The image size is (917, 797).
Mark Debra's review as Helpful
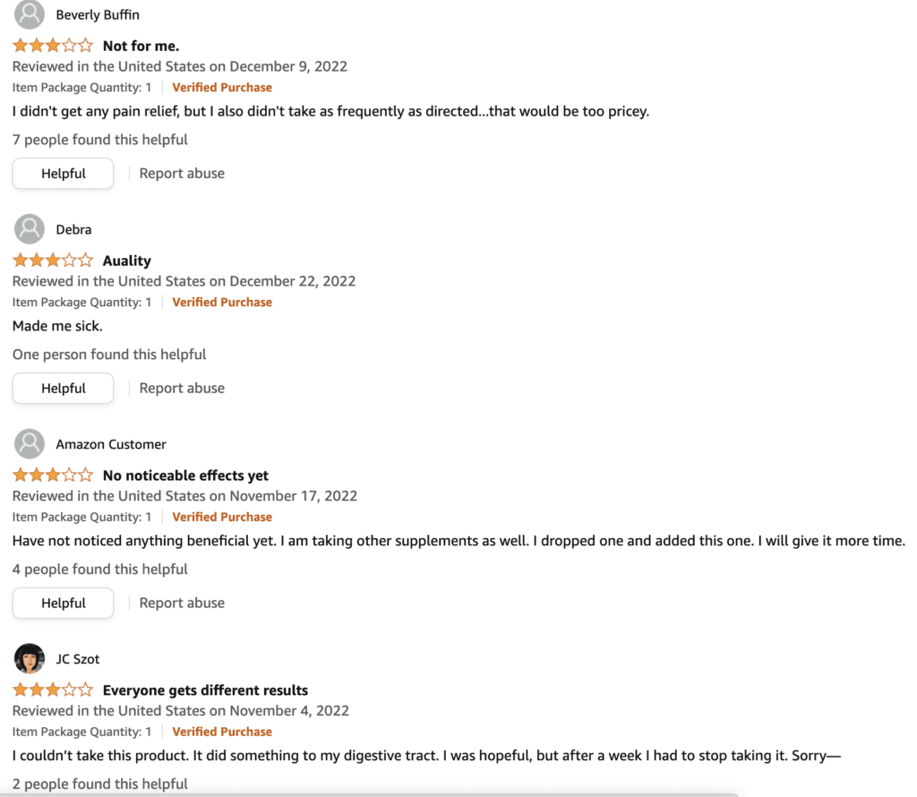click(x=64, y=388)
